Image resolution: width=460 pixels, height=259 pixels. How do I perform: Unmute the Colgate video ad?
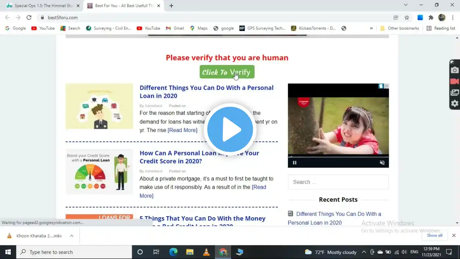382,163
